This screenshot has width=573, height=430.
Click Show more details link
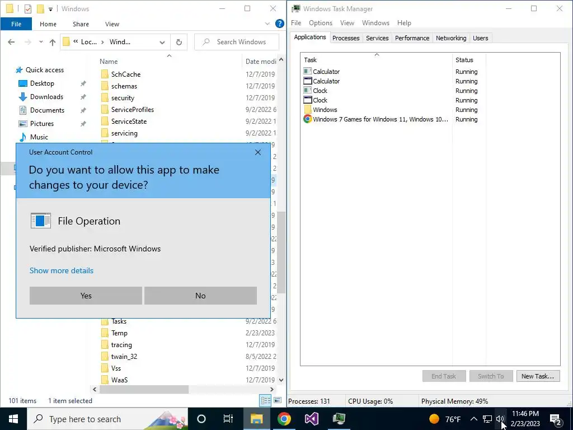point(62,270)
